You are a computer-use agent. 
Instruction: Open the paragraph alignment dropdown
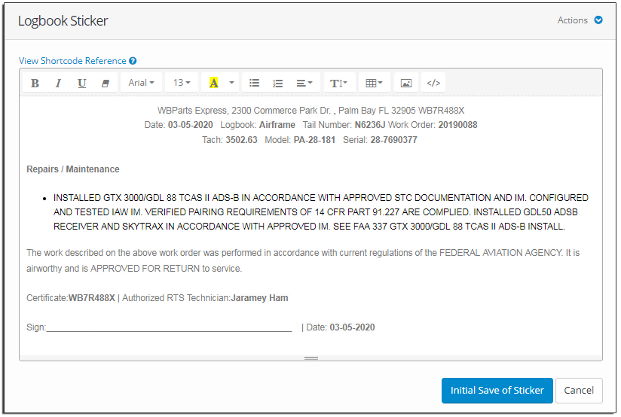click(304, 83)
